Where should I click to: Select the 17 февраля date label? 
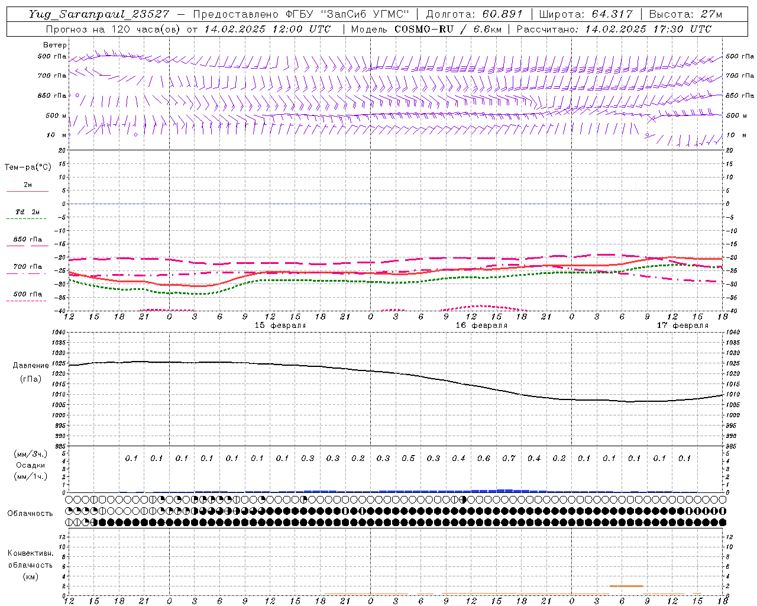click(x=682, y=325)
